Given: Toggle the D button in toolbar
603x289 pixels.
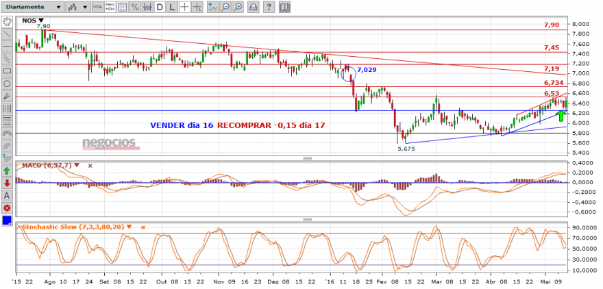Looking at the screenshot, I should [x=160, y=7].
